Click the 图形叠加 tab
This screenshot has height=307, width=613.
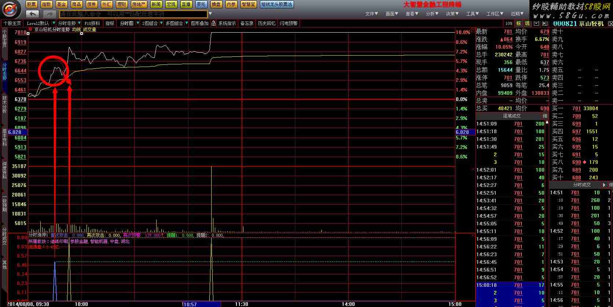tap(200, 23)
